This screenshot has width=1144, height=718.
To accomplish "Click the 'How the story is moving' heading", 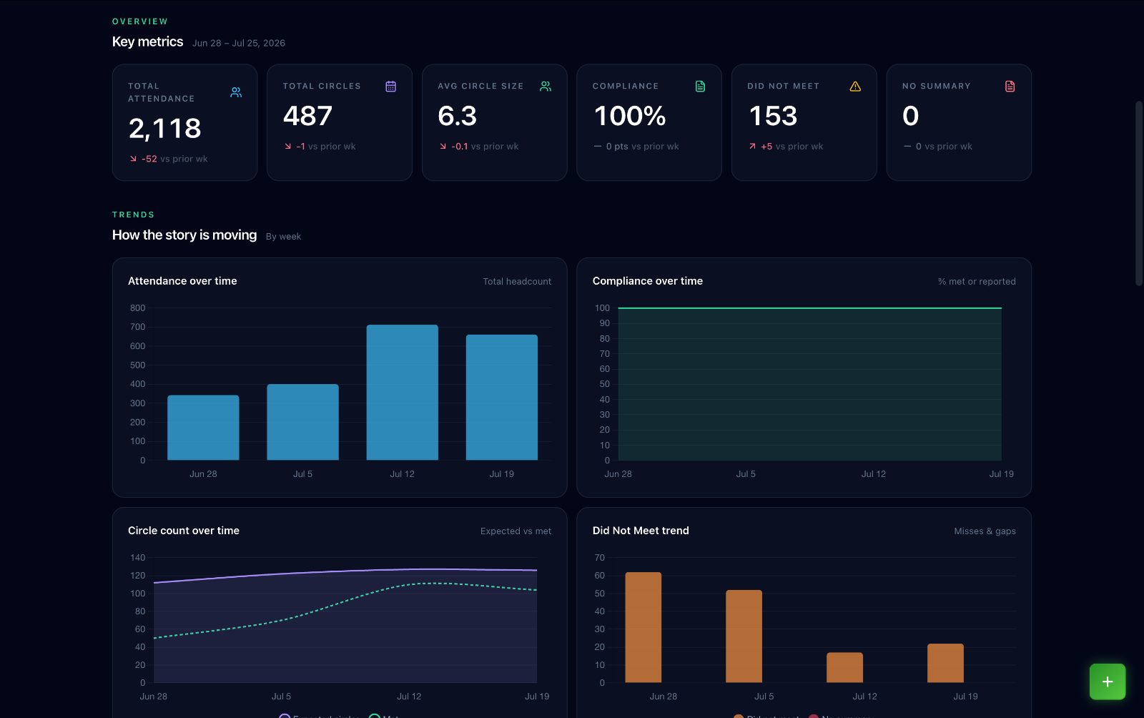I will click(184, 235).
